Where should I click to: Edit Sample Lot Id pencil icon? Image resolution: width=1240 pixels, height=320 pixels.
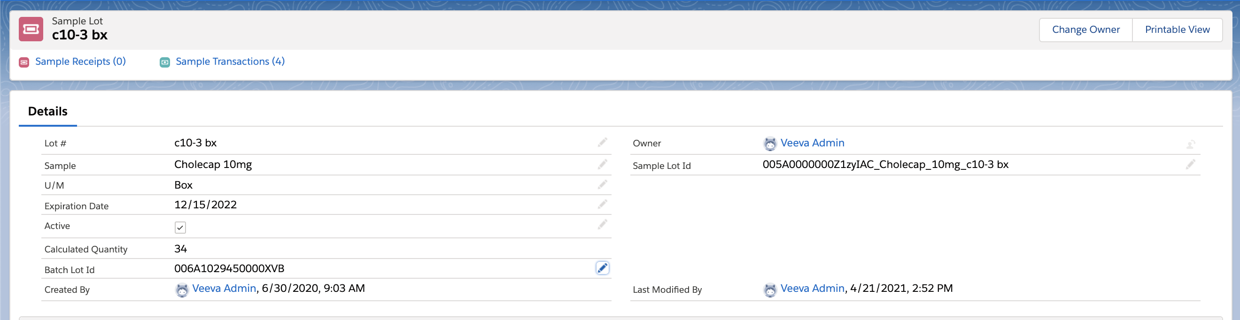[x=1190, y=165]
